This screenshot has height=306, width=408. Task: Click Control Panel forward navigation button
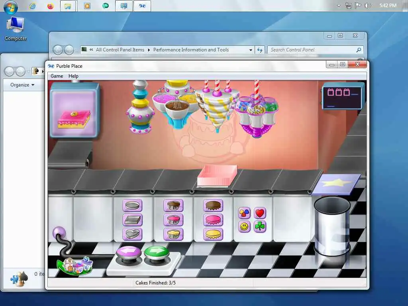[x=69, y=50]
